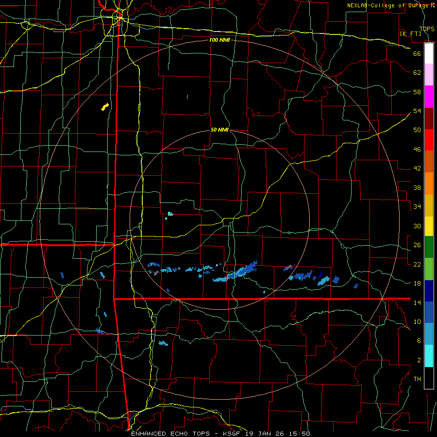This screenshot has height=437, width=437.
Task: Click the '46' legend value label
Action: [x=417, y=150]
